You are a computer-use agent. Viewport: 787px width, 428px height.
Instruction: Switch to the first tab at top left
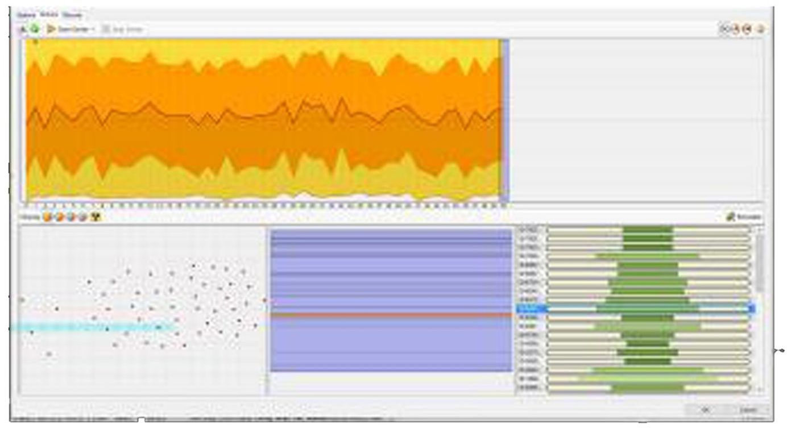tap(26, 15)
